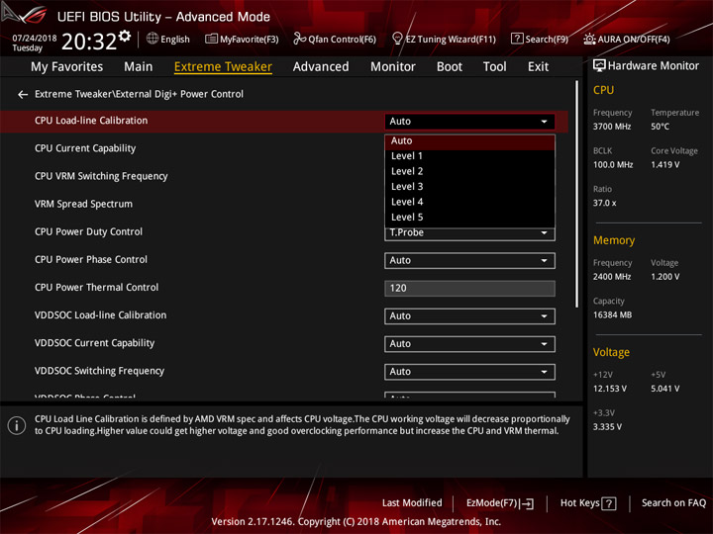Image resolution: width=713 pixels, height=534 pixels.
Task: Select the CPU Current Capability row label
Action: pyautogui.click(x=85, y=148)
